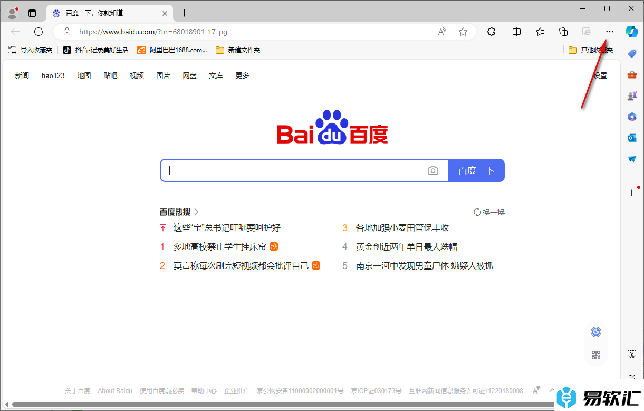Open shopping tag icon in sidebar
Image resolution: width=644 pixels, height=411 pixels.
pos(632,53)
